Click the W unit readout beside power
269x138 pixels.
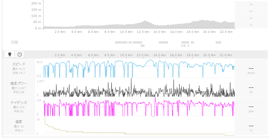click(x=251, y=92)
